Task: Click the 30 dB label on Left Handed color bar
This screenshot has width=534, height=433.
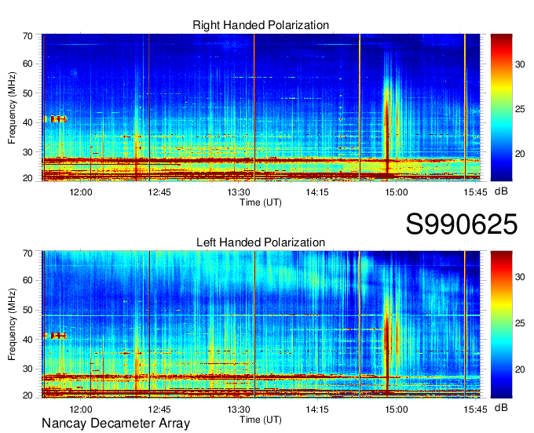Action: [x=520, y=277]
